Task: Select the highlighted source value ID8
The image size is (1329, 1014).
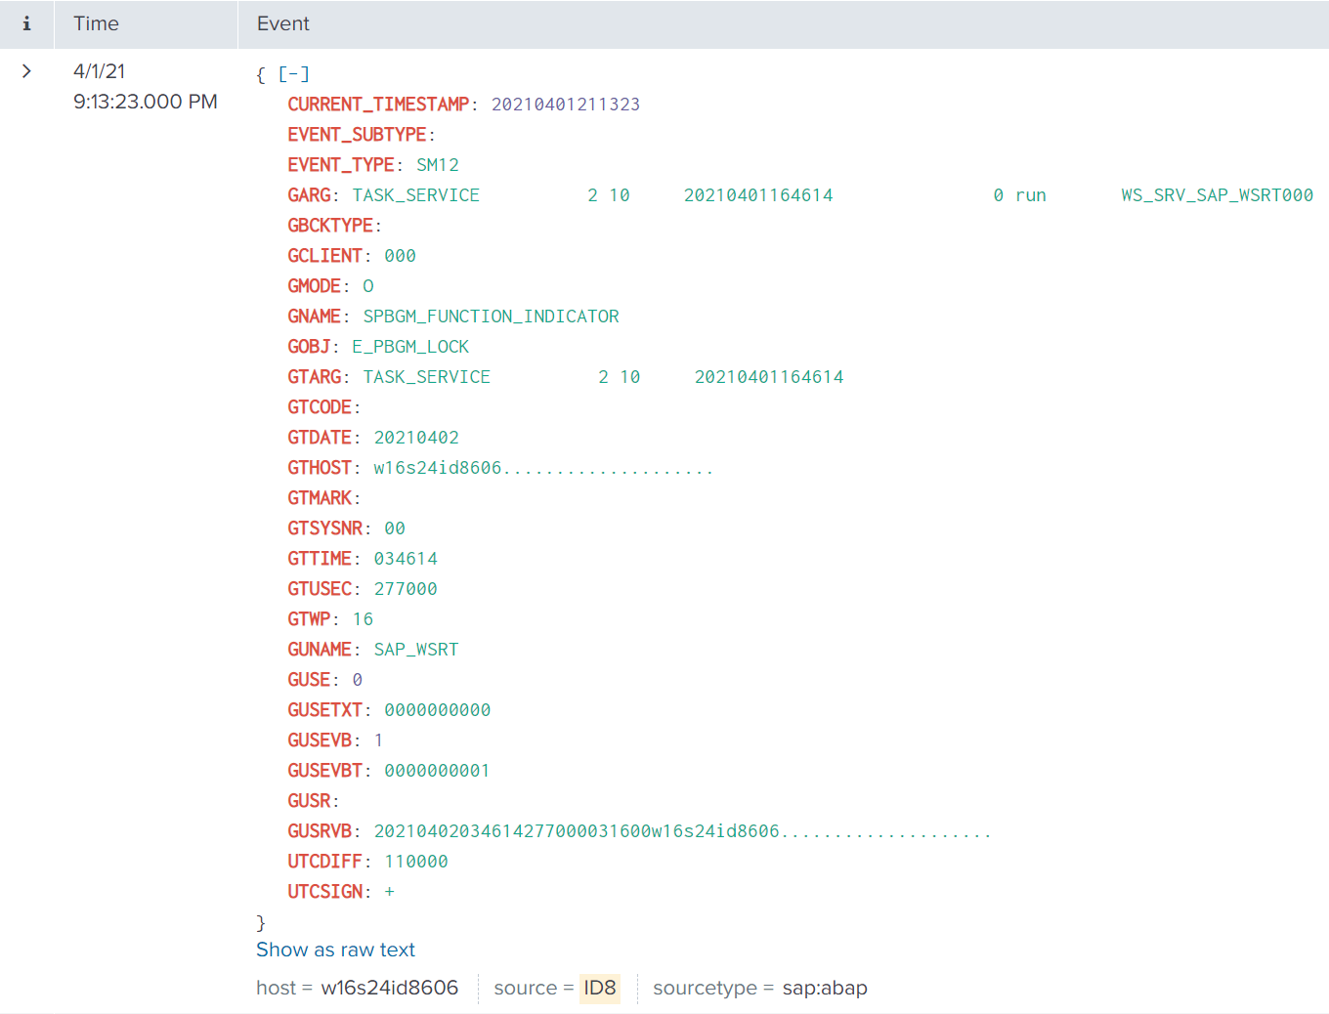Action: tap(599, 988)
